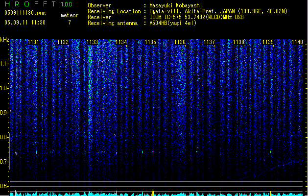Click the 'Observer' field label
308x196 pixels.
point(99,5)
